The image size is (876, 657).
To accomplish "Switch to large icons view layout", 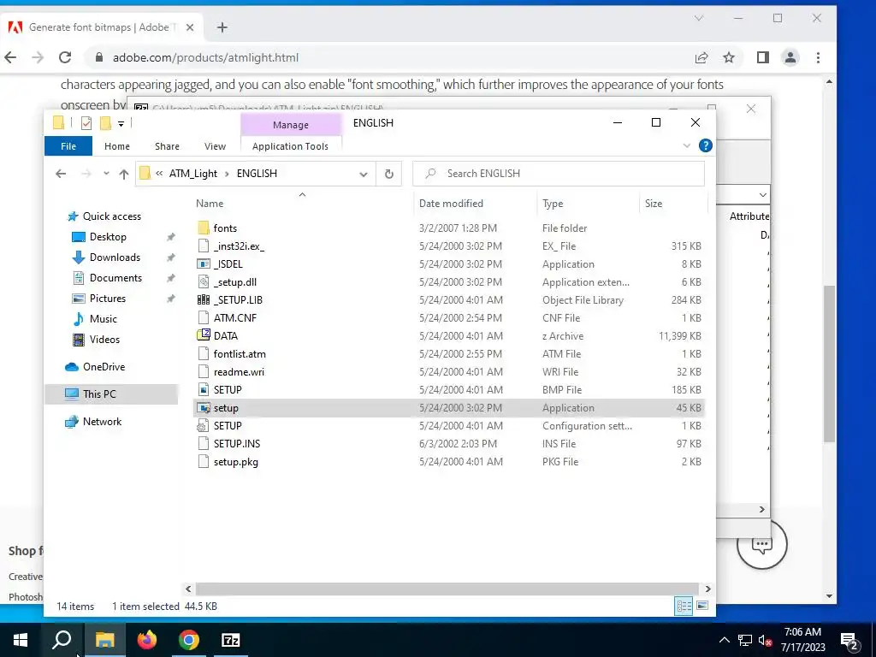I will [703, 607].
